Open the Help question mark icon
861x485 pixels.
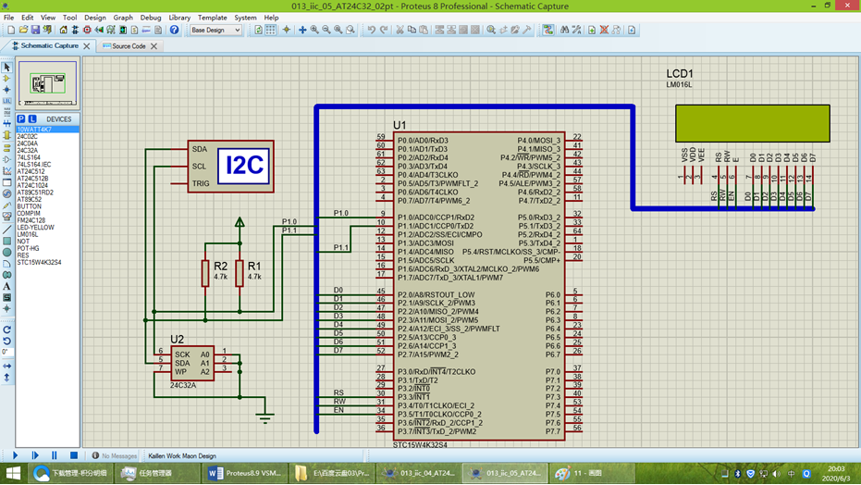pos(174,31)
